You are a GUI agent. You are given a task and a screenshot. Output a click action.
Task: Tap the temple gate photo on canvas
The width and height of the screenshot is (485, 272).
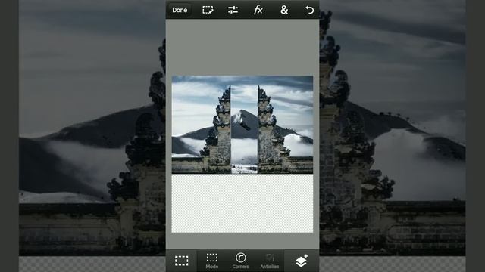click(x=242, y=125)
